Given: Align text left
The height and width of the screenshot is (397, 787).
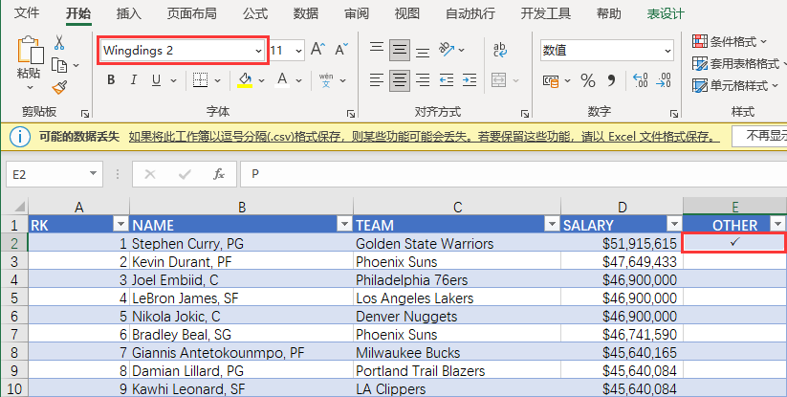Looking at the screenshot, I should pos(377,79).
